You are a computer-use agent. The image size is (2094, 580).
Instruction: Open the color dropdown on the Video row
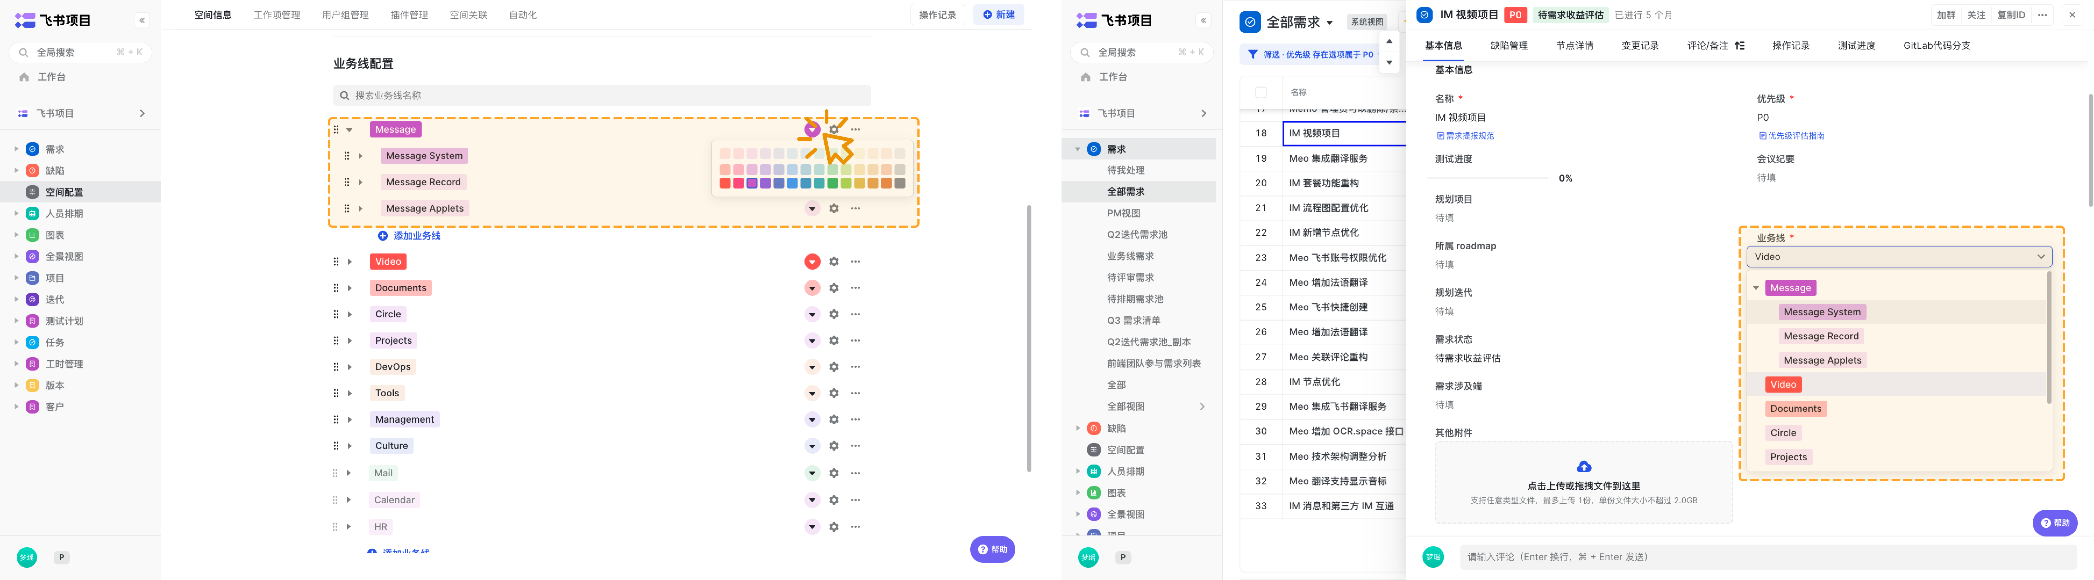[812, 262]
